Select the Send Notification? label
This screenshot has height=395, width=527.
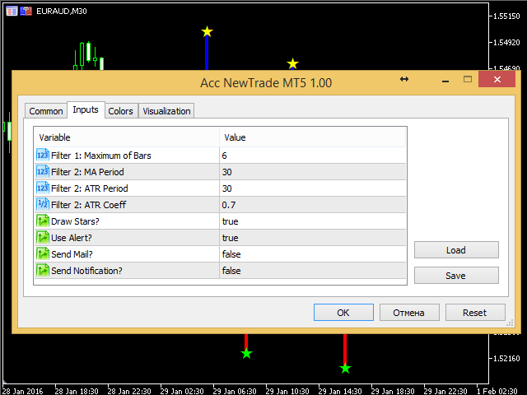(x=86, y=271)
